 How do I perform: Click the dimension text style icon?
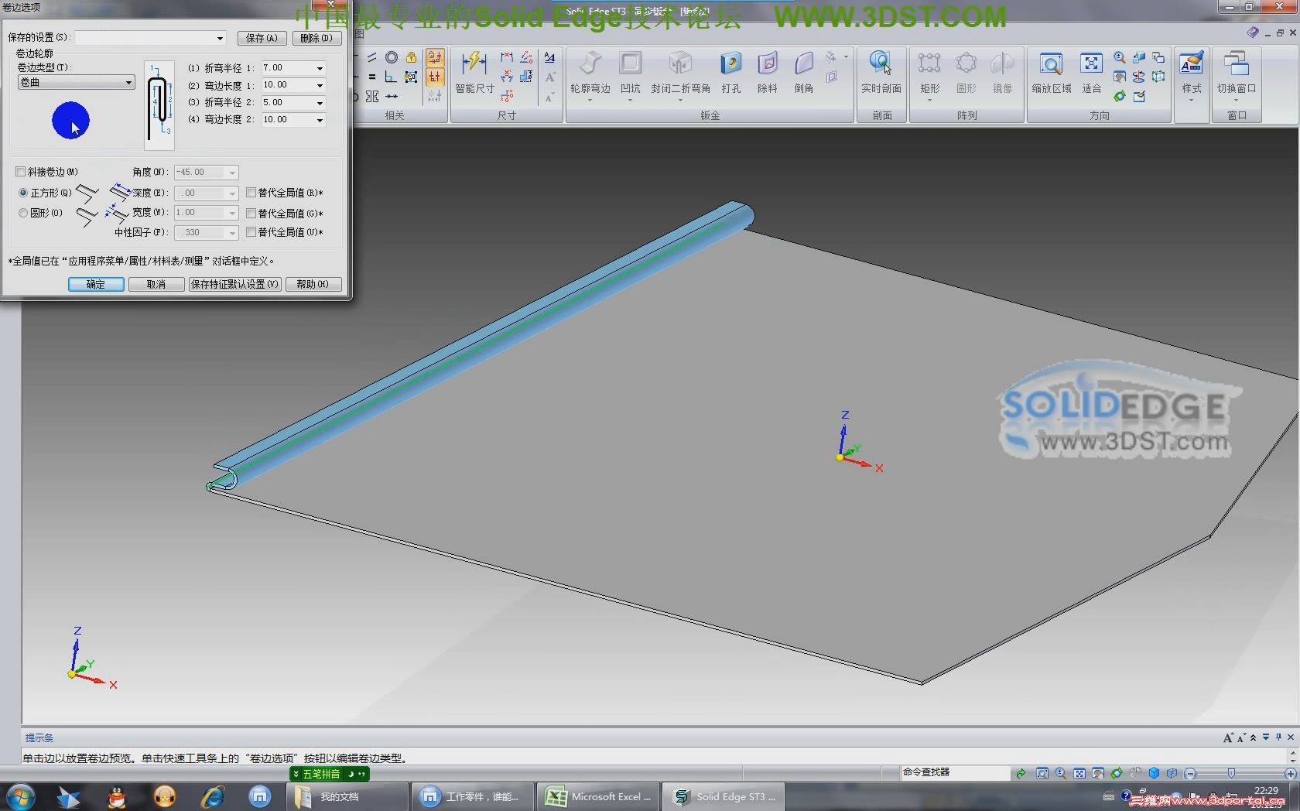click(549, 57)
